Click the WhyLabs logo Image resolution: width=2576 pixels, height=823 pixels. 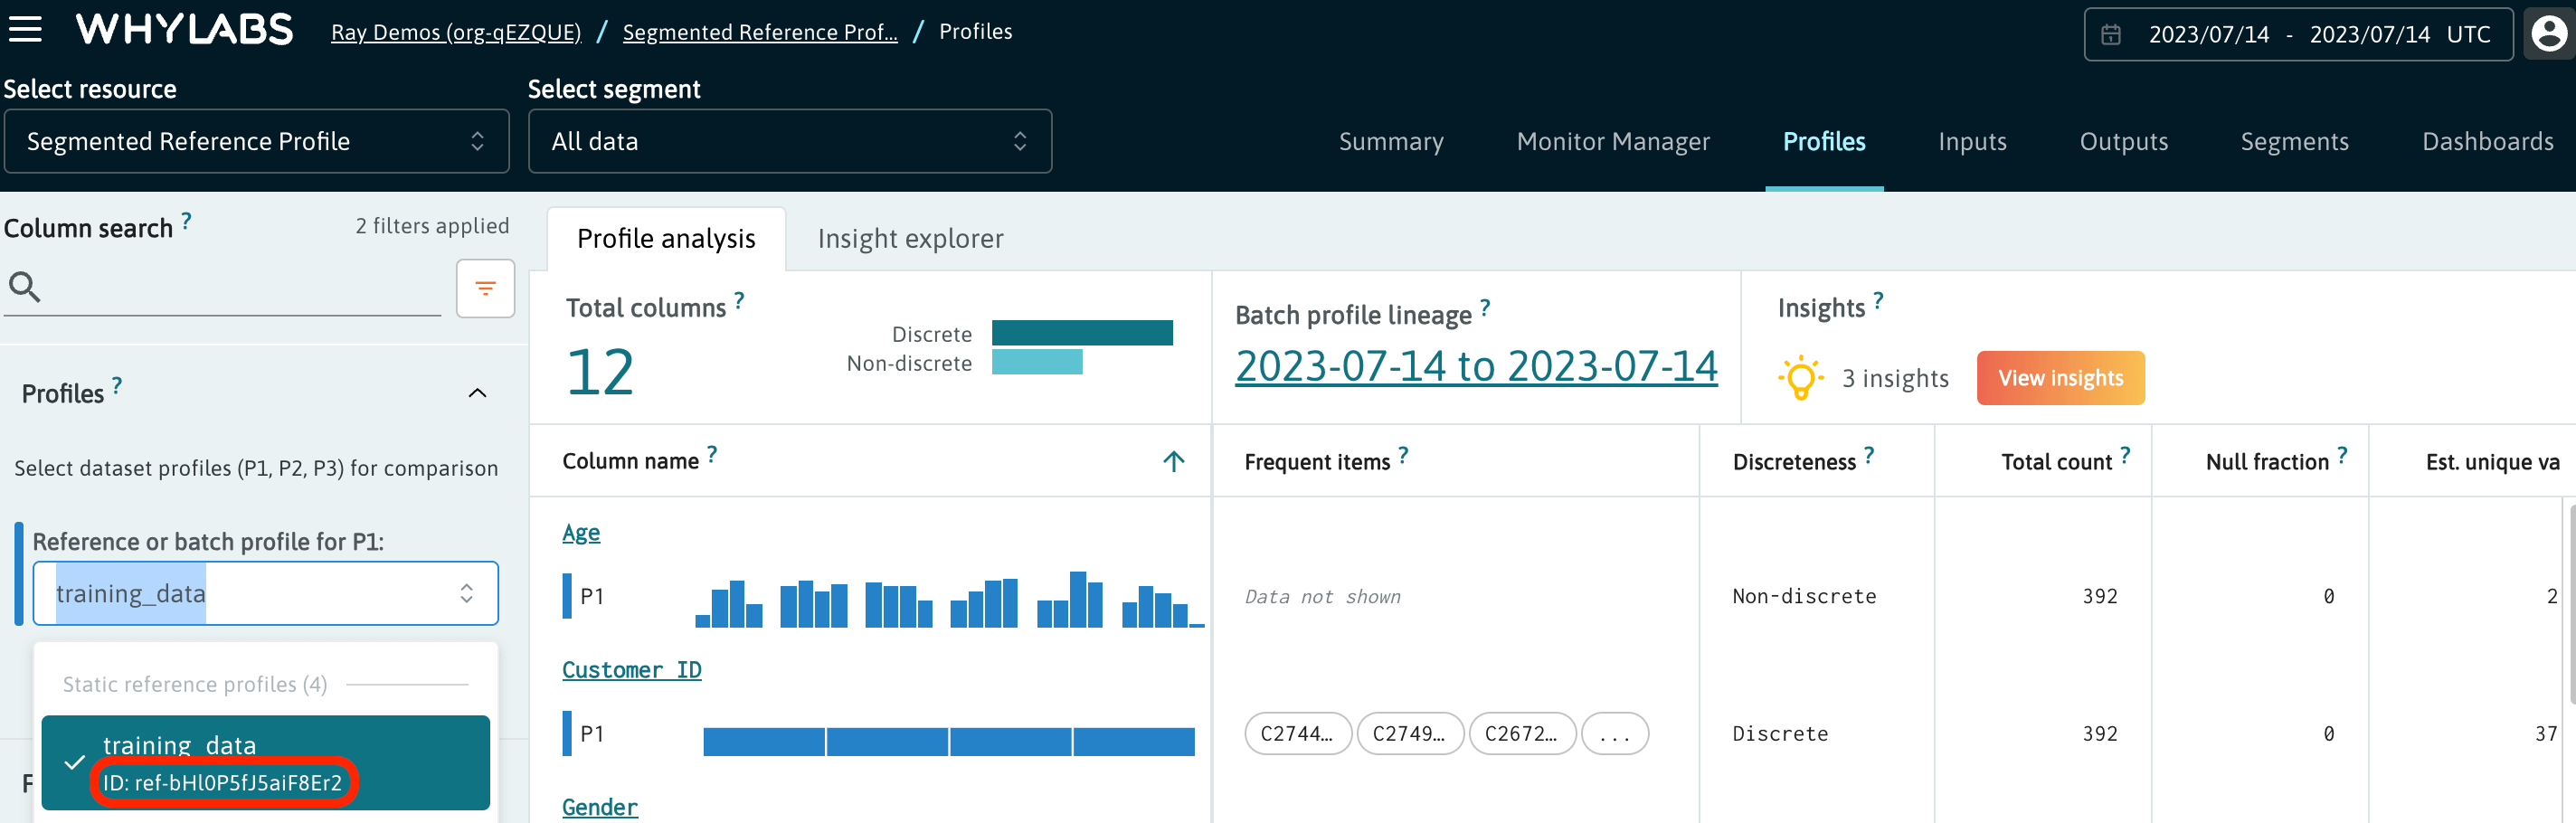click(x=184, y=29)
